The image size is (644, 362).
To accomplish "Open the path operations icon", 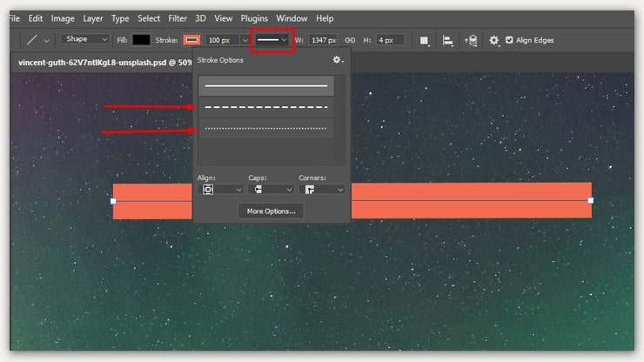I will pos(425,40).
